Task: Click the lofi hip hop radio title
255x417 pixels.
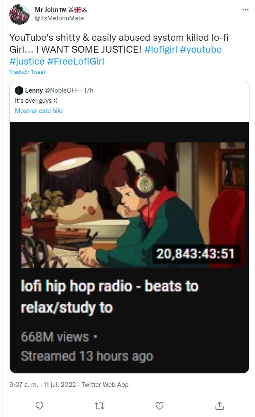Action: (109, 296)
